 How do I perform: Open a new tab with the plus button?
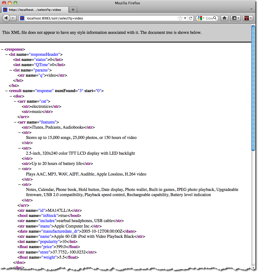(73, 9)
